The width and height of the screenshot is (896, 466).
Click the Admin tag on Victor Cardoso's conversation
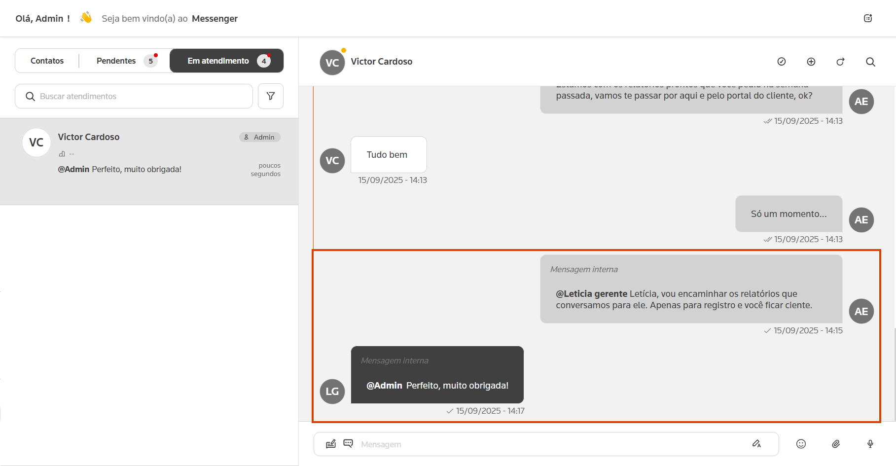tap(260, 137)
